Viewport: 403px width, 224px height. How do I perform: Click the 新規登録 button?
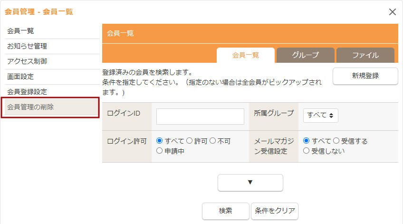click(365, 76)
